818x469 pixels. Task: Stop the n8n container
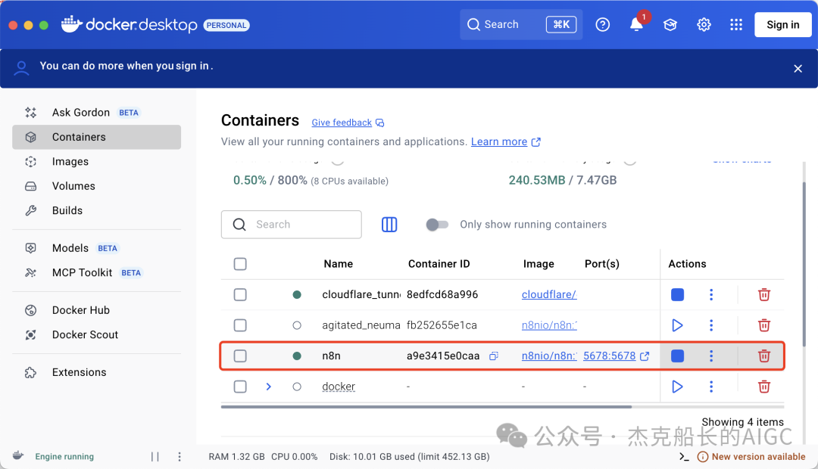[x=677, y=356]
